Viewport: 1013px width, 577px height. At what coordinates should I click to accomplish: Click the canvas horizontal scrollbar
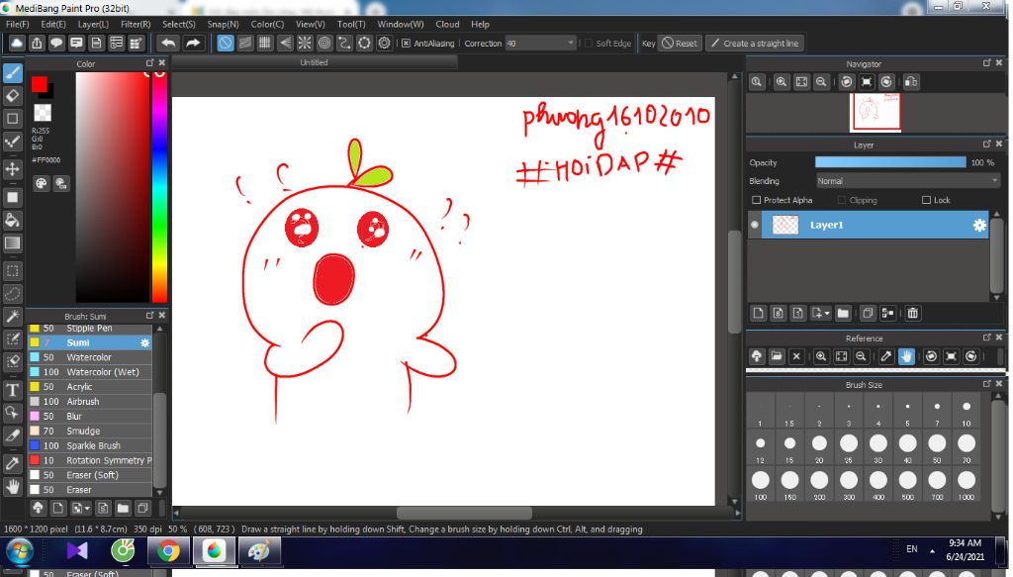[464, 513]
